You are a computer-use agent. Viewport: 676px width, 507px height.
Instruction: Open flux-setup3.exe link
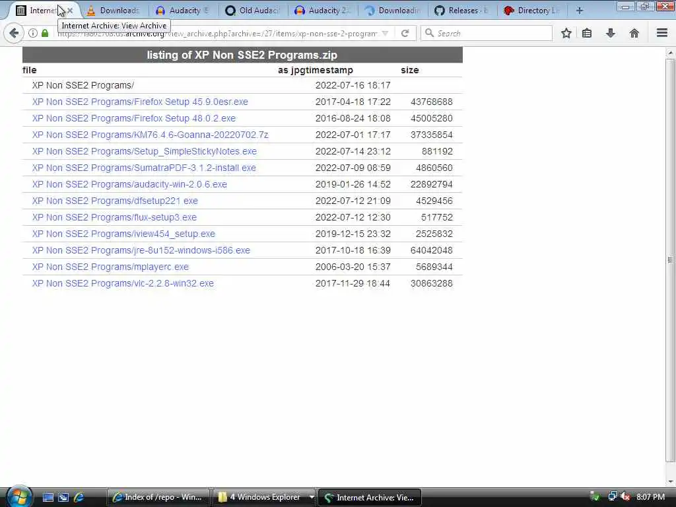114,217
